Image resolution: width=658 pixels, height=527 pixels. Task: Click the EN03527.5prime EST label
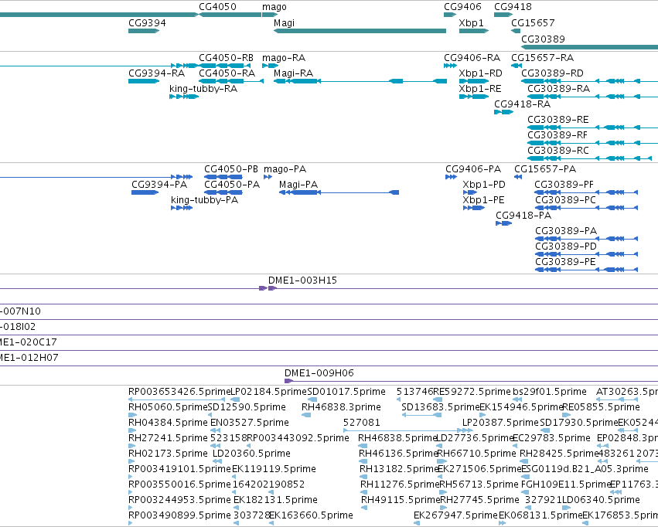coord(250,423)
